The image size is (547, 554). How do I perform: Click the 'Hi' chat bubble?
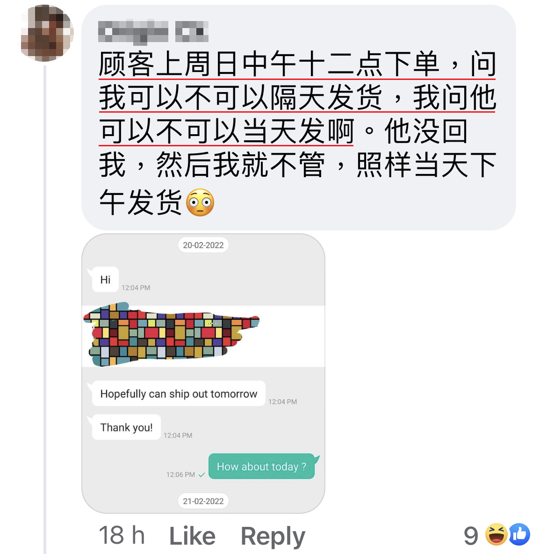click(105, 280)
